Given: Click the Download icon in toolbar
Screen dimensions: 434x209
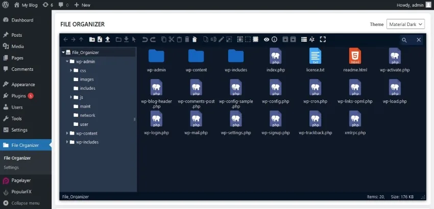Looking at the screenshot, I should pos(126,40).
